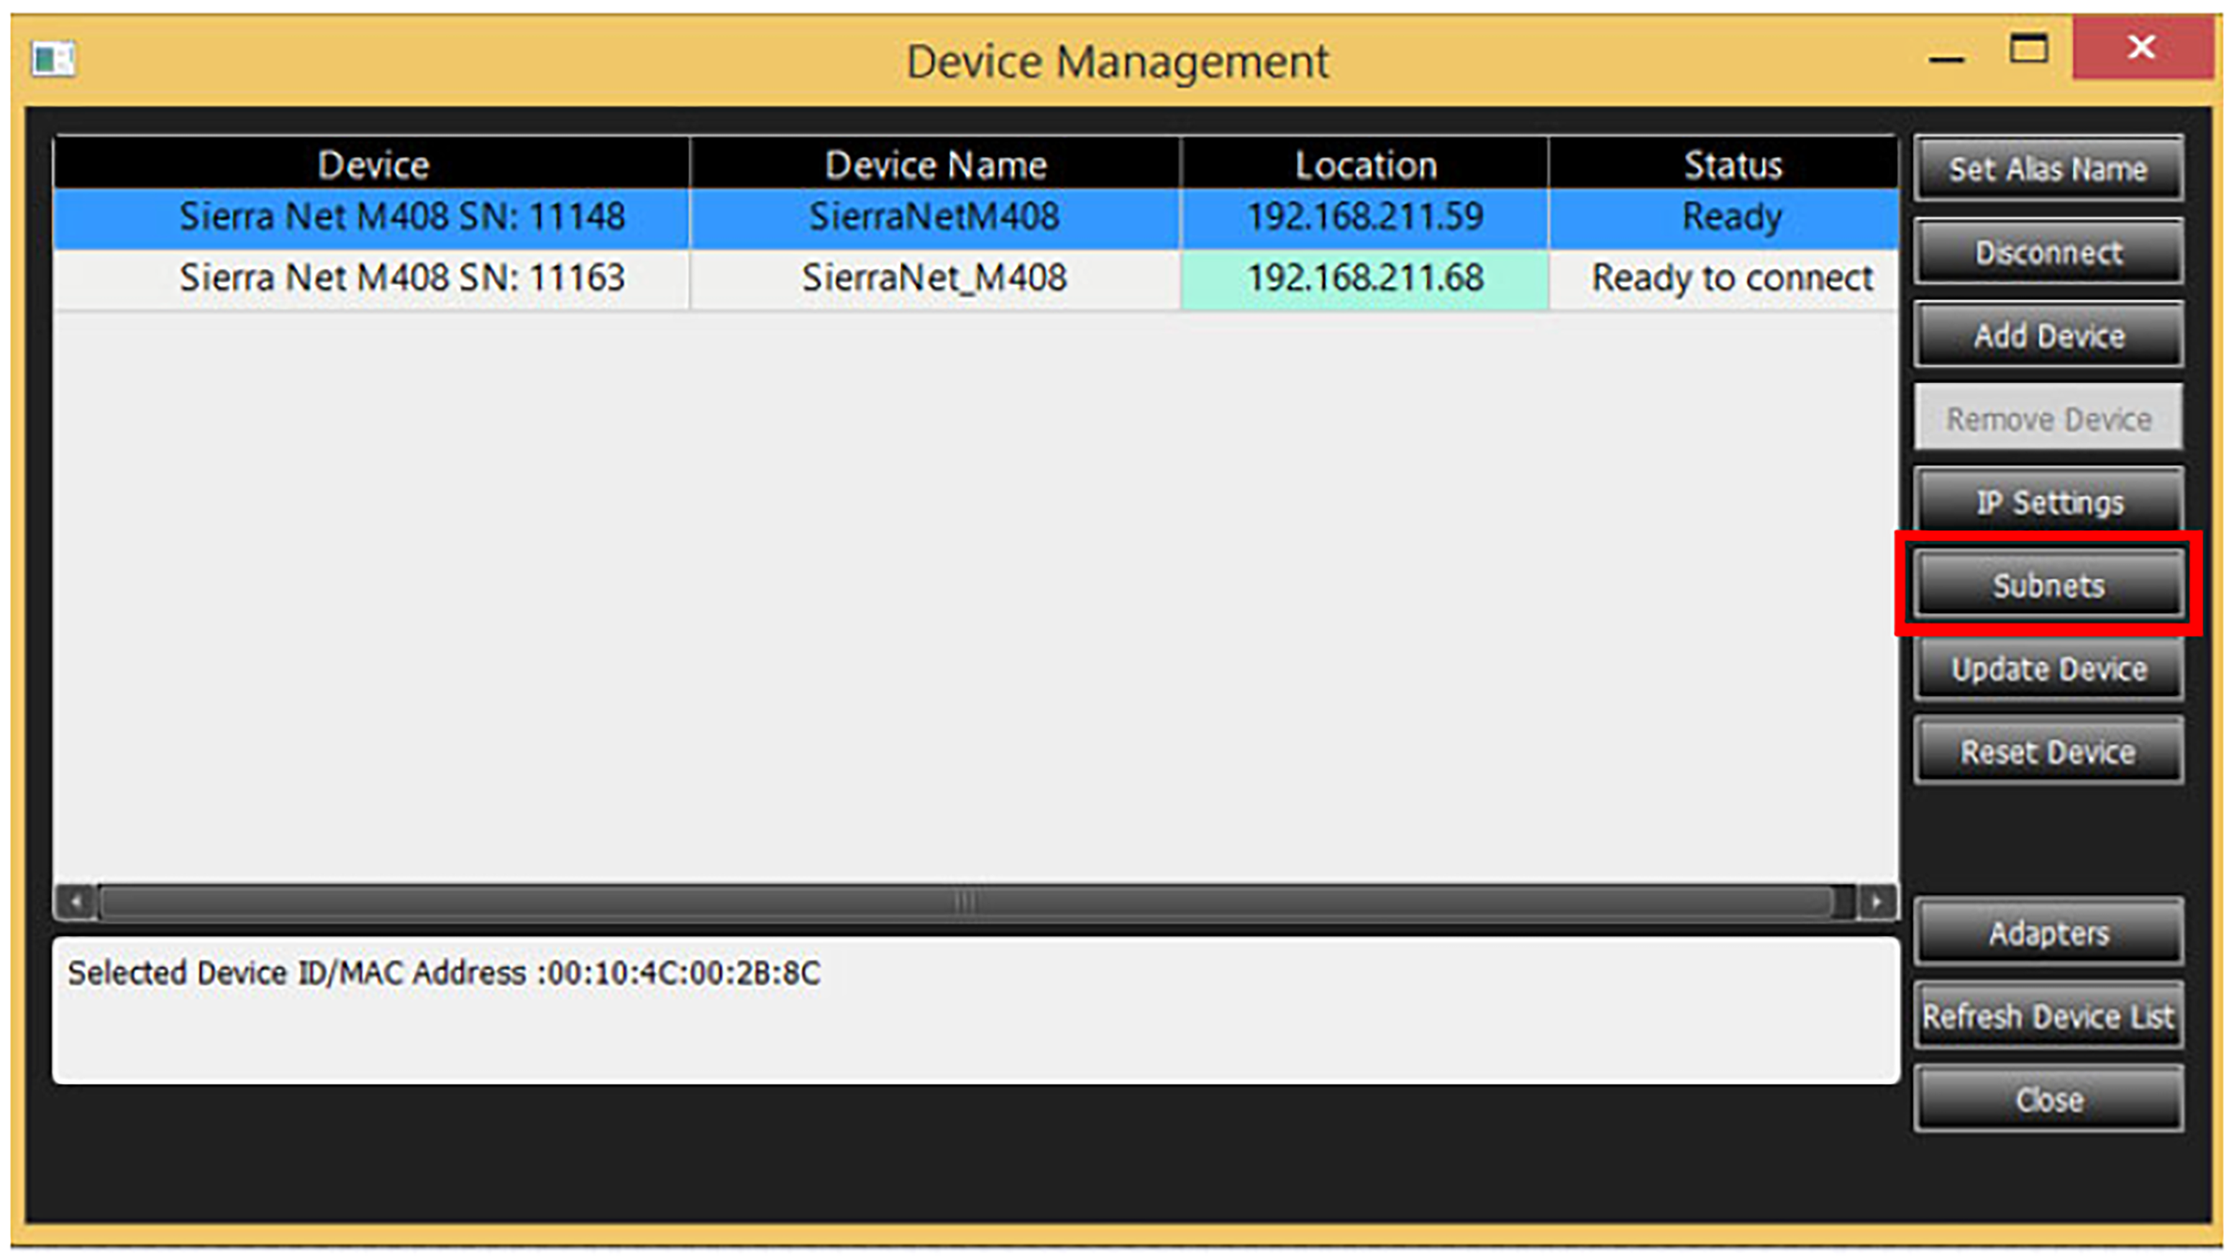2234x1260 pixels.
Task: Click the application icon in title bar
Action: click(x=53, y=59)
